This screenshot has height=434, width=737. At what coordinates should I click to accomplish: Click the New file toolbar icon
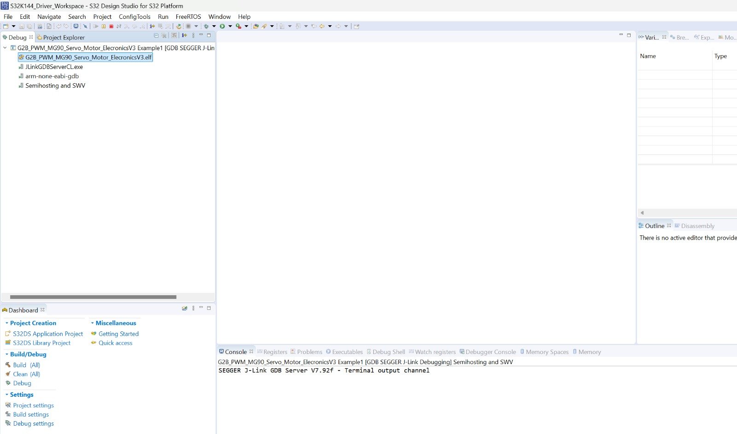(x=6, y=26)
